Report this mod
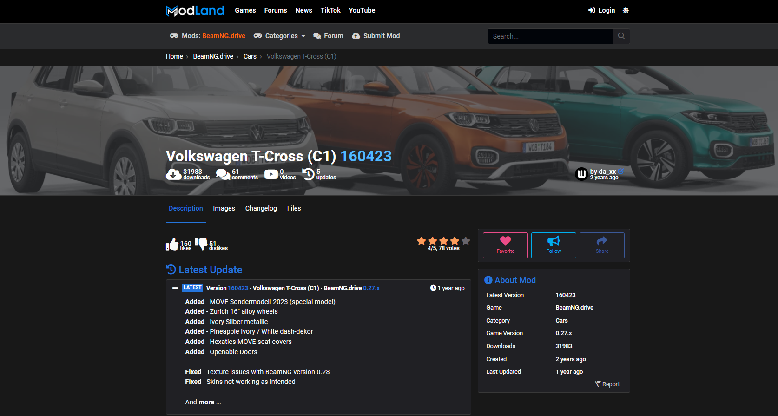 tap(607, 384)
